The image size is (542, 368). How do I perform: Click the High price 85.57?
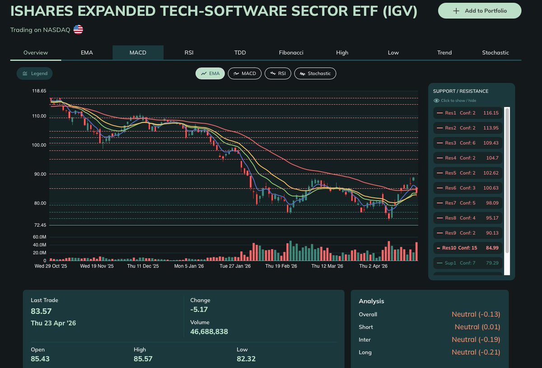click(143, 359)
